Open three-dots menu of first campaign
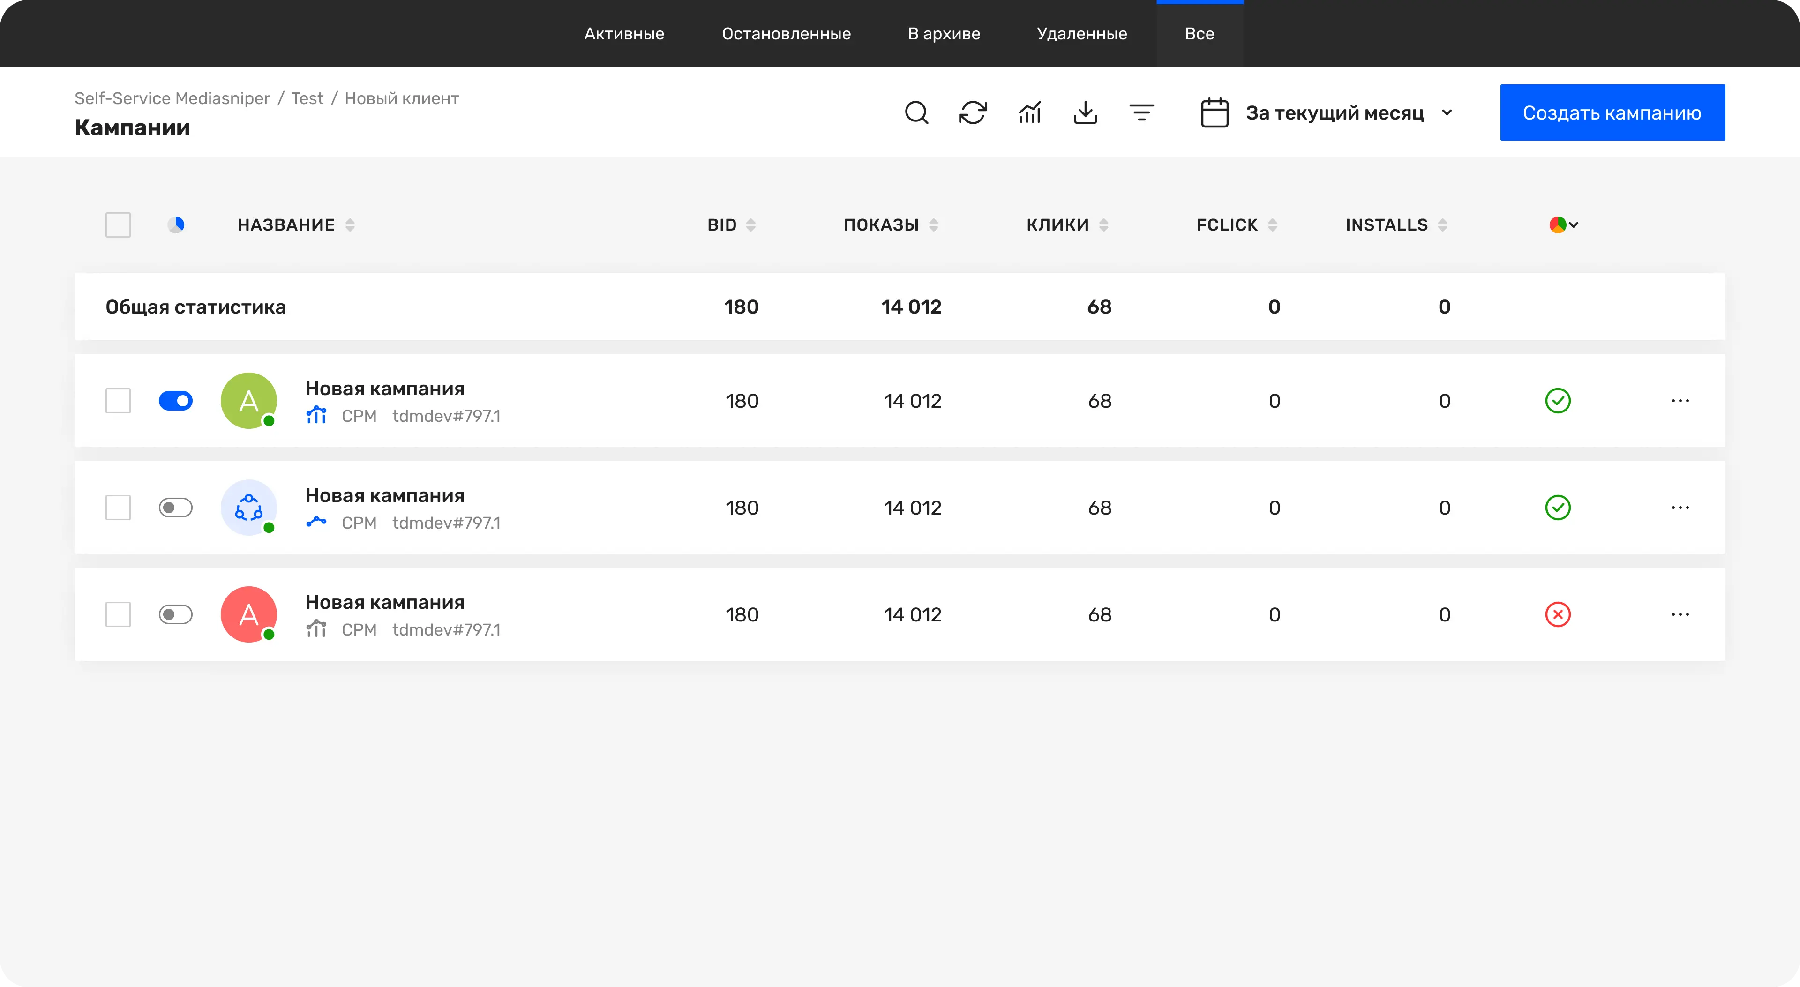This screenshot has height=987, width=1800. (1680, 401)
